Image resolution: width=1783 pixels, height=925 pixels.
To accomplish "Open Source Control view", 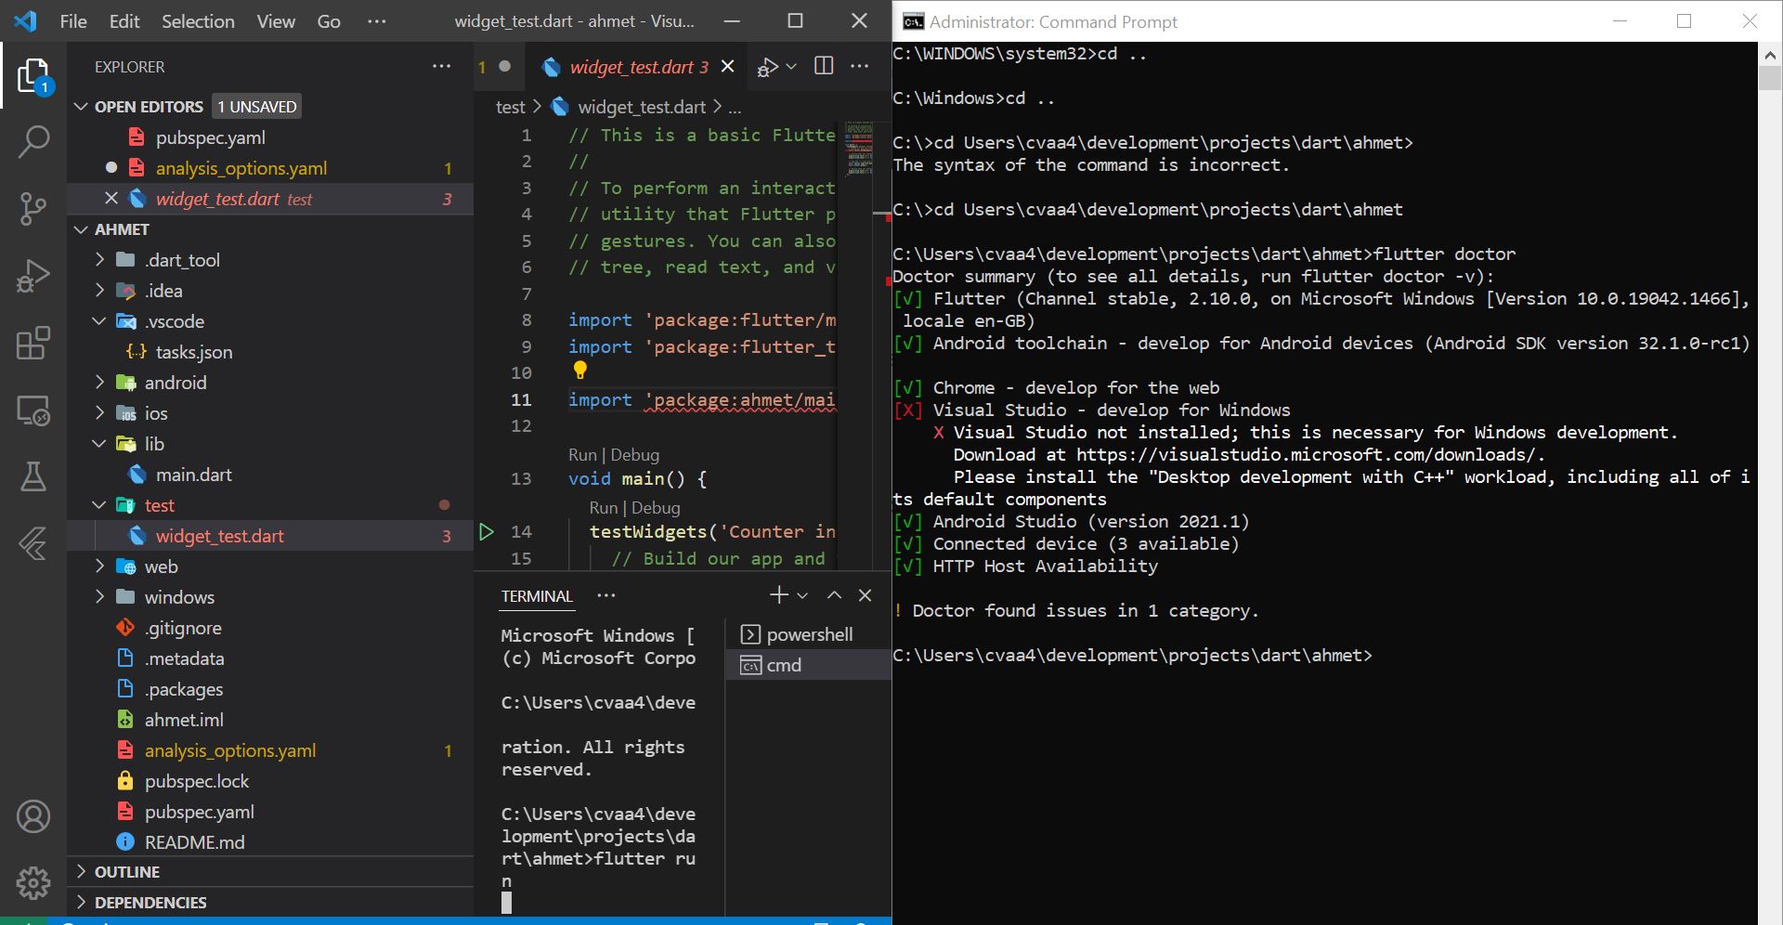I will coord(33,209).
